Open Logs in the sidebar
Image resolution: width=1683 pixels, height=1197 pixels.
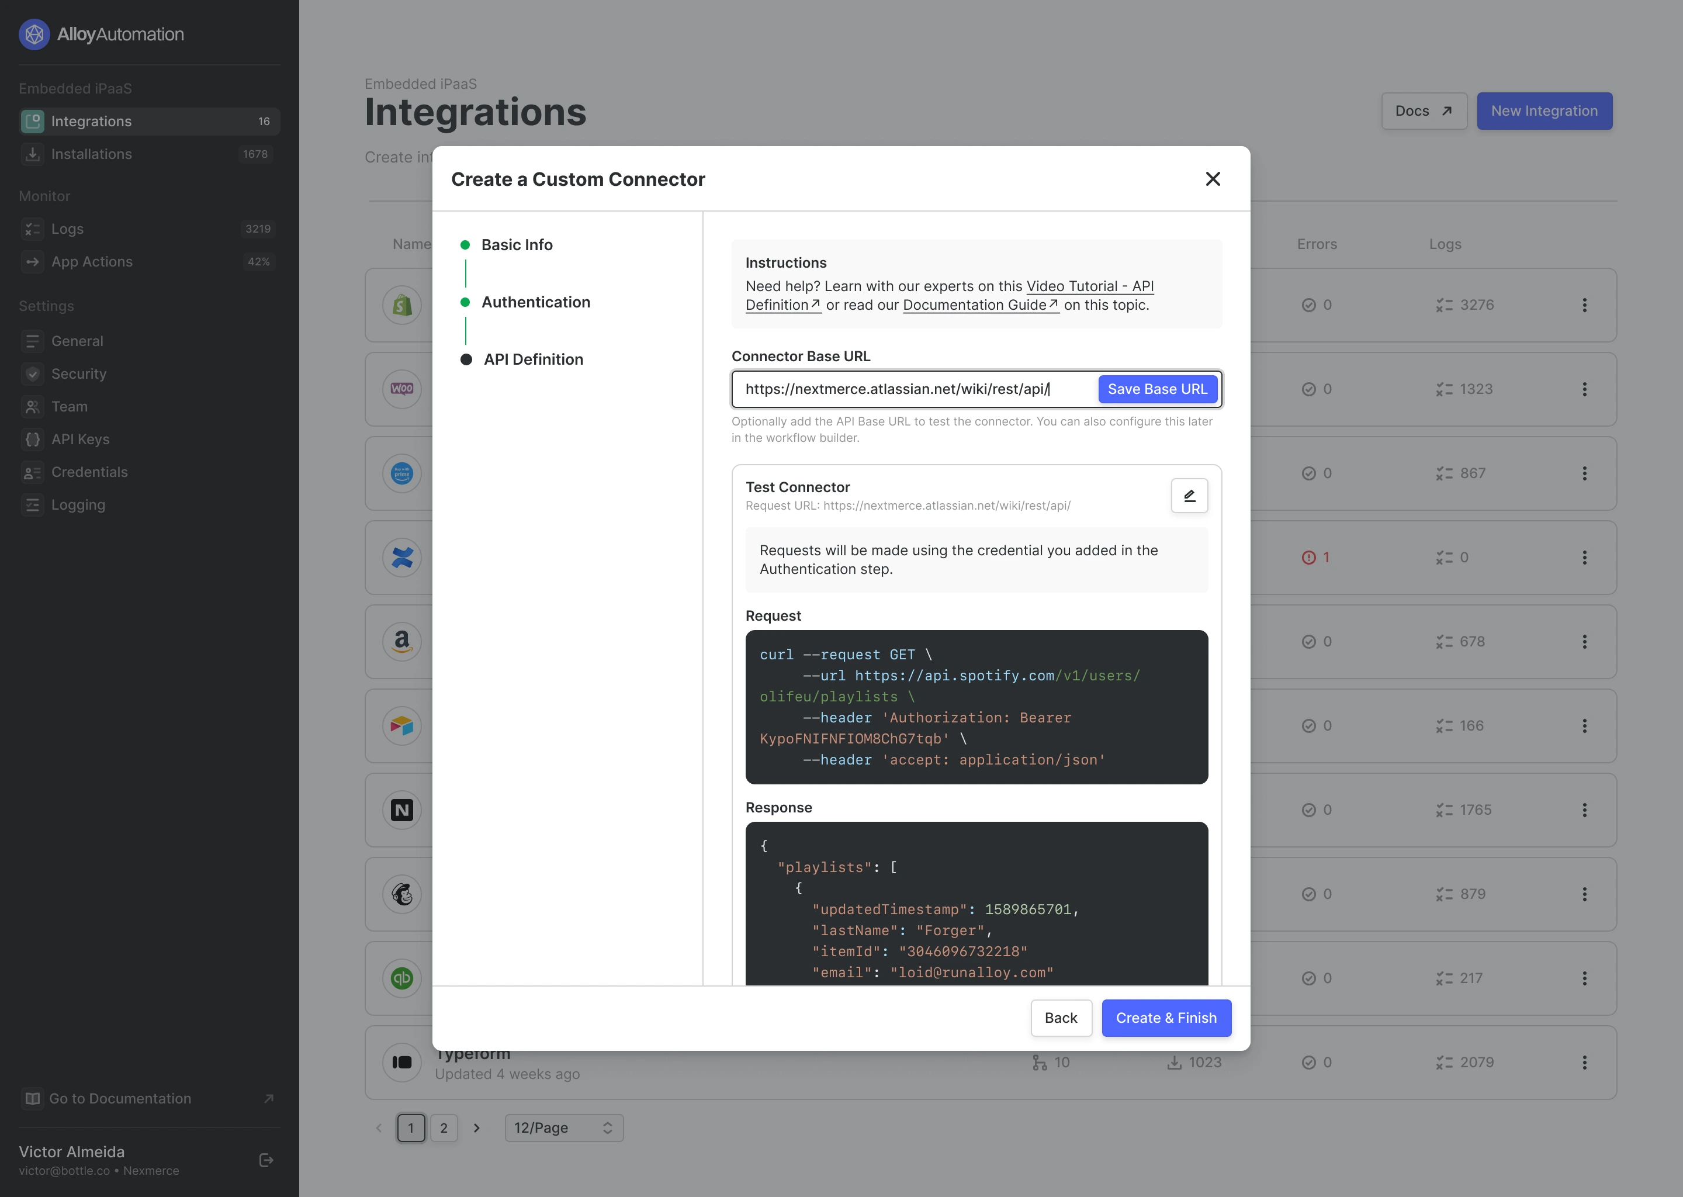click(149, 229)
